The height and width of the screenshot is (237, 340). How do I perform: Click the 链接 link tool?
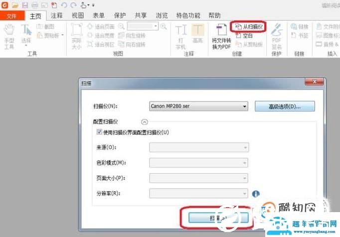300,27
